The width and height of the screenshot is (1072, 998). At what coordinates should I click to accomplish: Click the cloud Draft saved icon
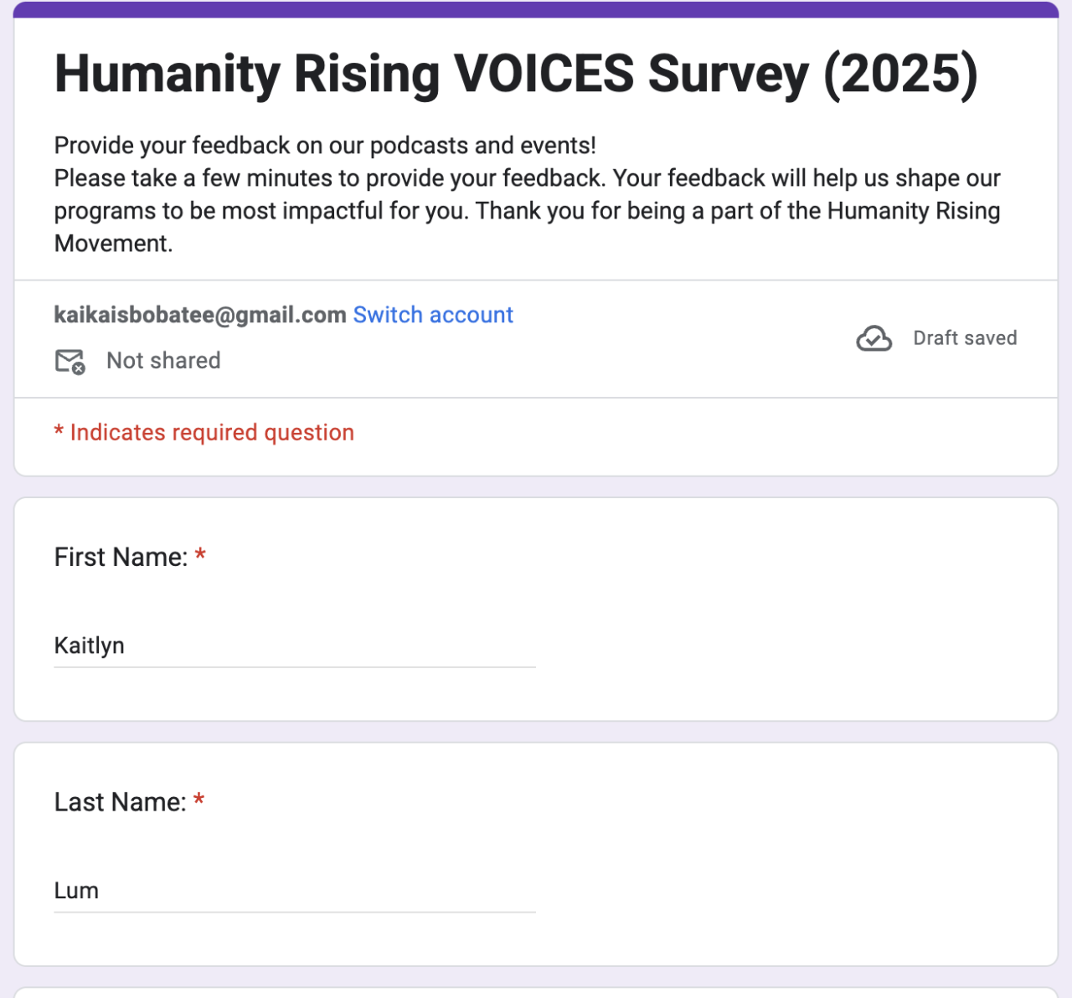coord(874,338)
